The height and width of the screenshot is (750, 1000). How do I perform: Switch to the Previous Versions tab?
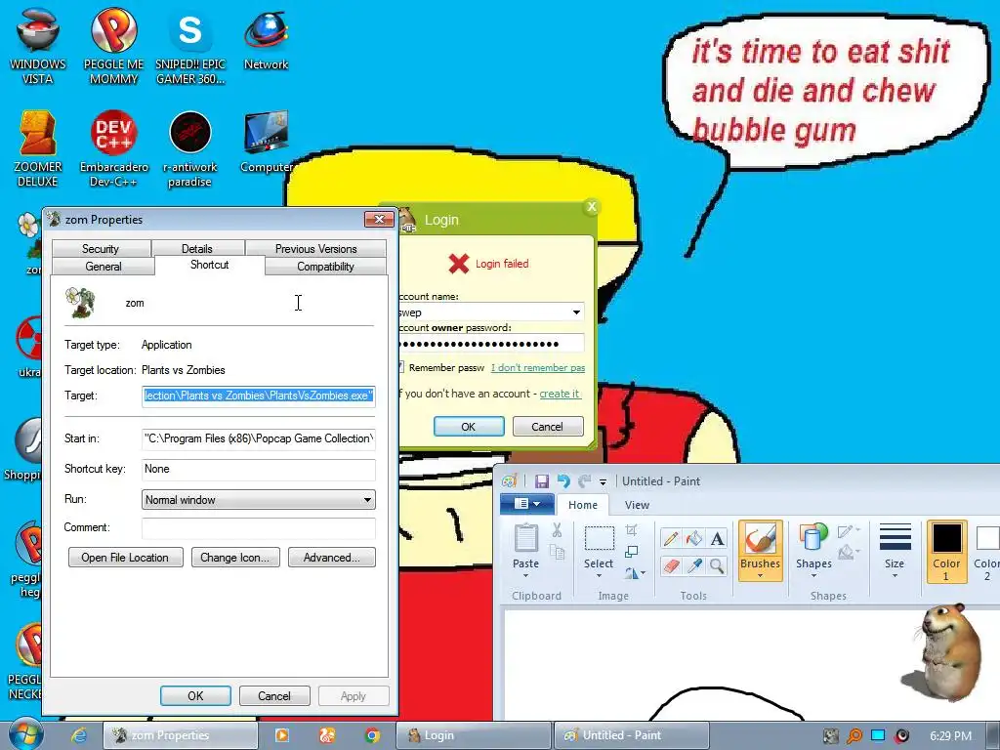[315, 248]
